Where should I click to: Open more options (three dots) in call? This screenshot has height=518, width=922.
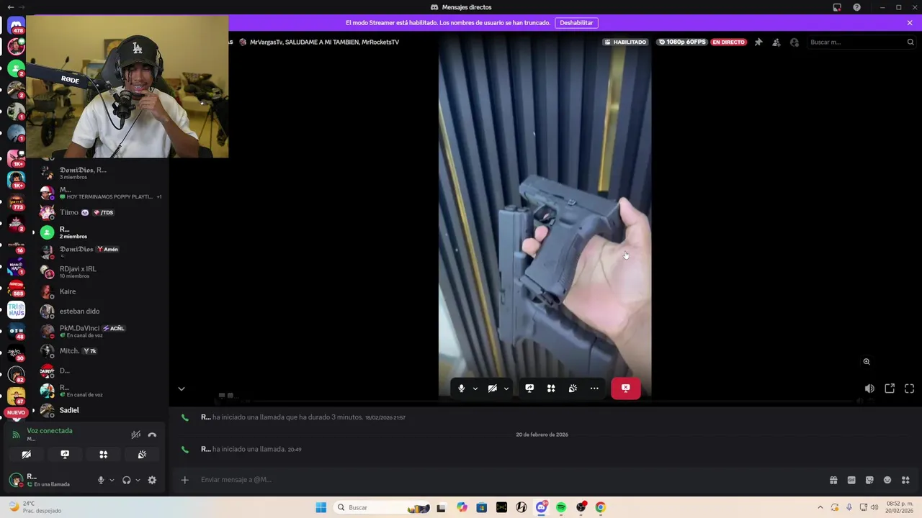coord(594,388)
